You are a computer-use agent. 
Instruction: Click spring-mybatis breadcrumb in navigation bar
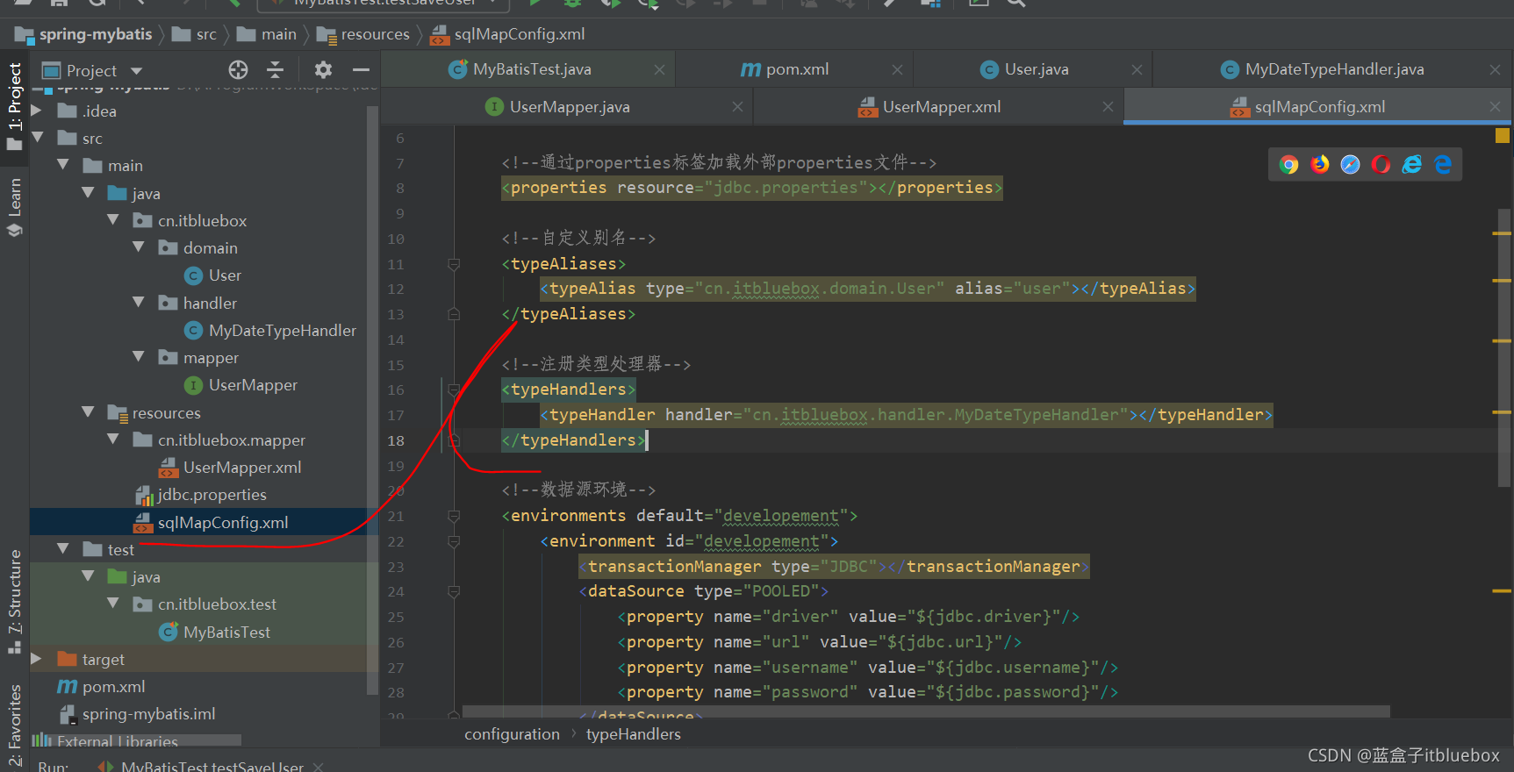[84, 34]
